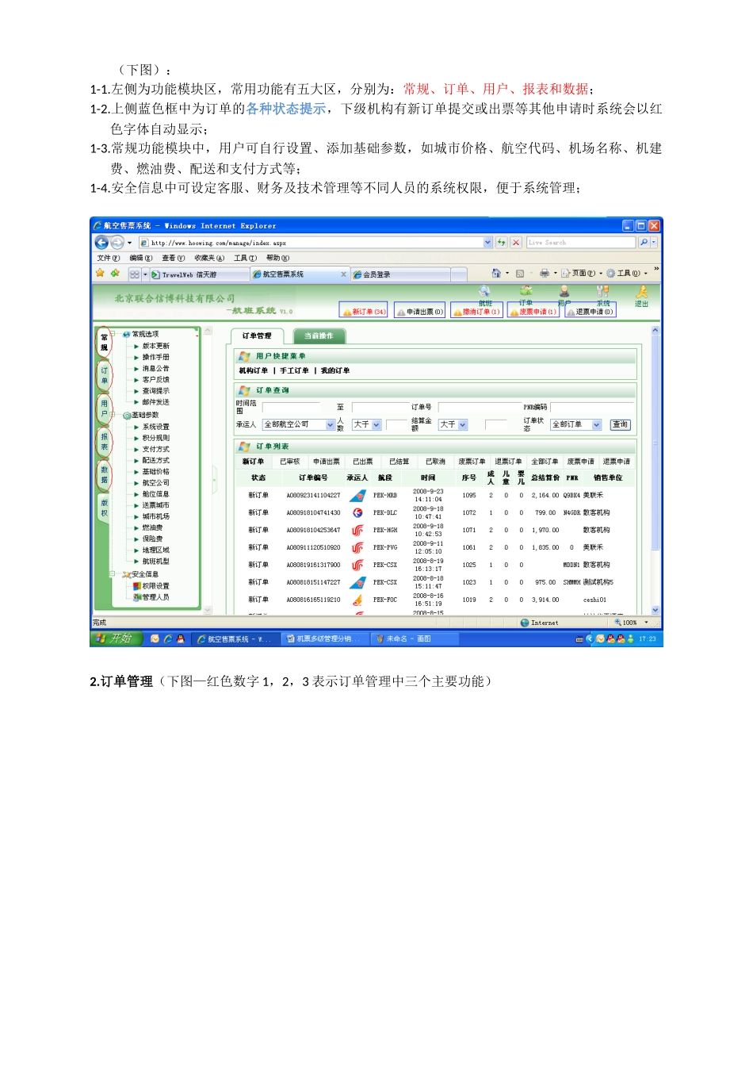Open the 页面(P) page menu dropdown
The width and height of the screenshot is (753, 1066).
point(583,274)
